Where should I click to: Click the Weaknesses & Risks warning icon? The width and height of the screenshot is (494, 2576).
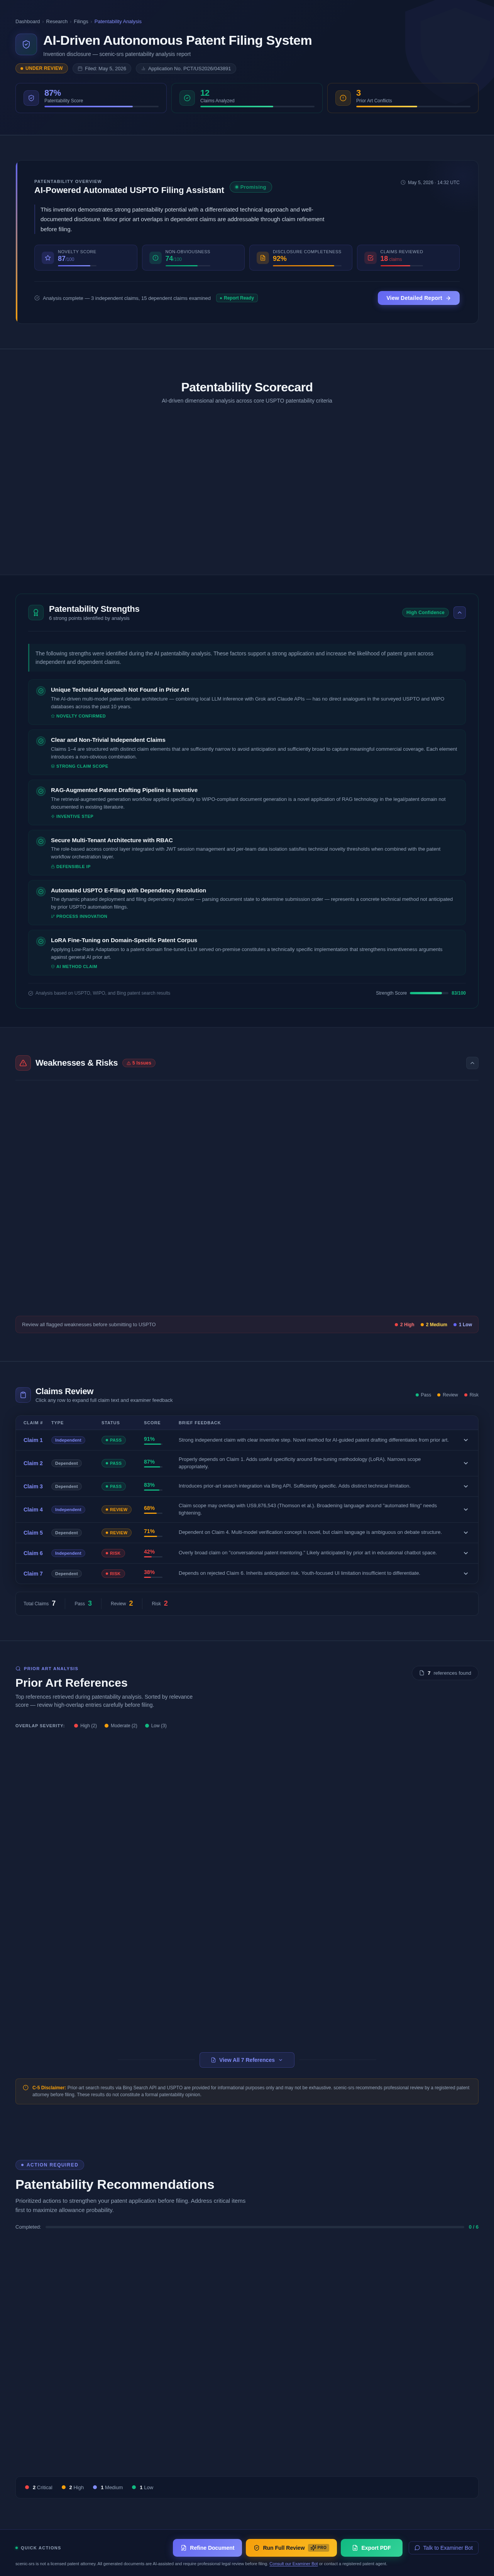point(23,1063)
